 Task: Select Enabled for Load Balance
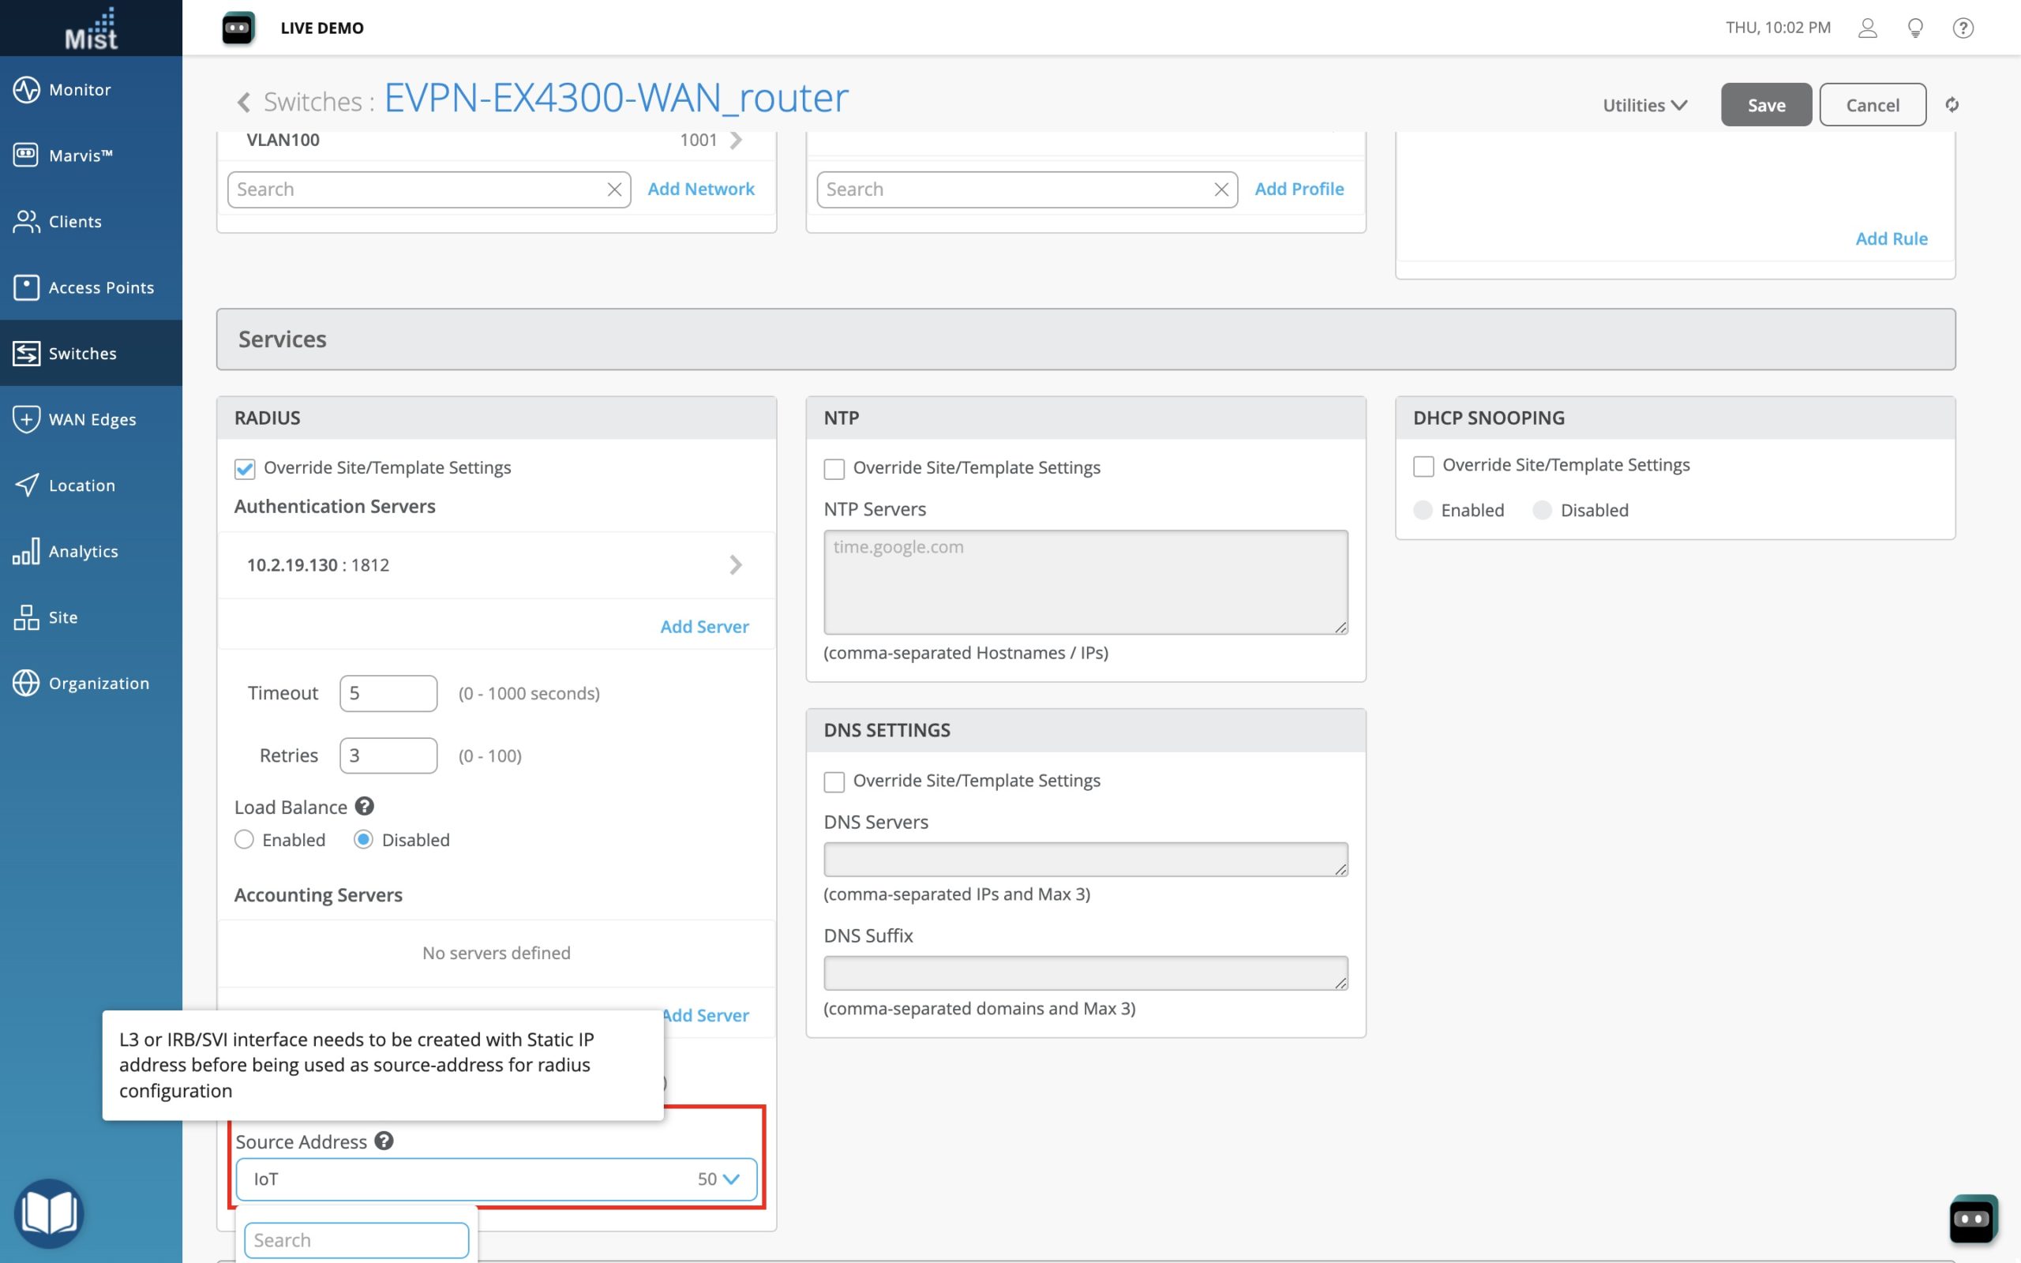[x=244, y=839]
